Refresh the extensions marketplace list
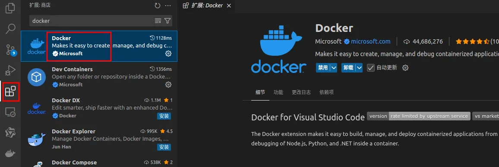This screenshot has height=167, width=499. coord(157,6)
